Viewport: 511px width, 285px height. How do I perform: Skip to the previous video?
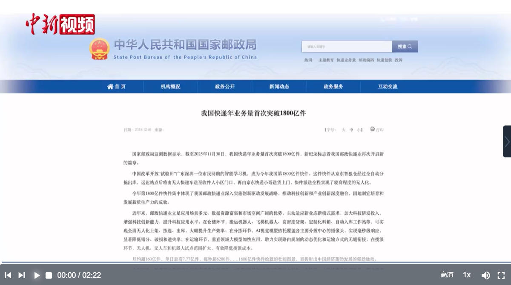[x=8, y=275]
